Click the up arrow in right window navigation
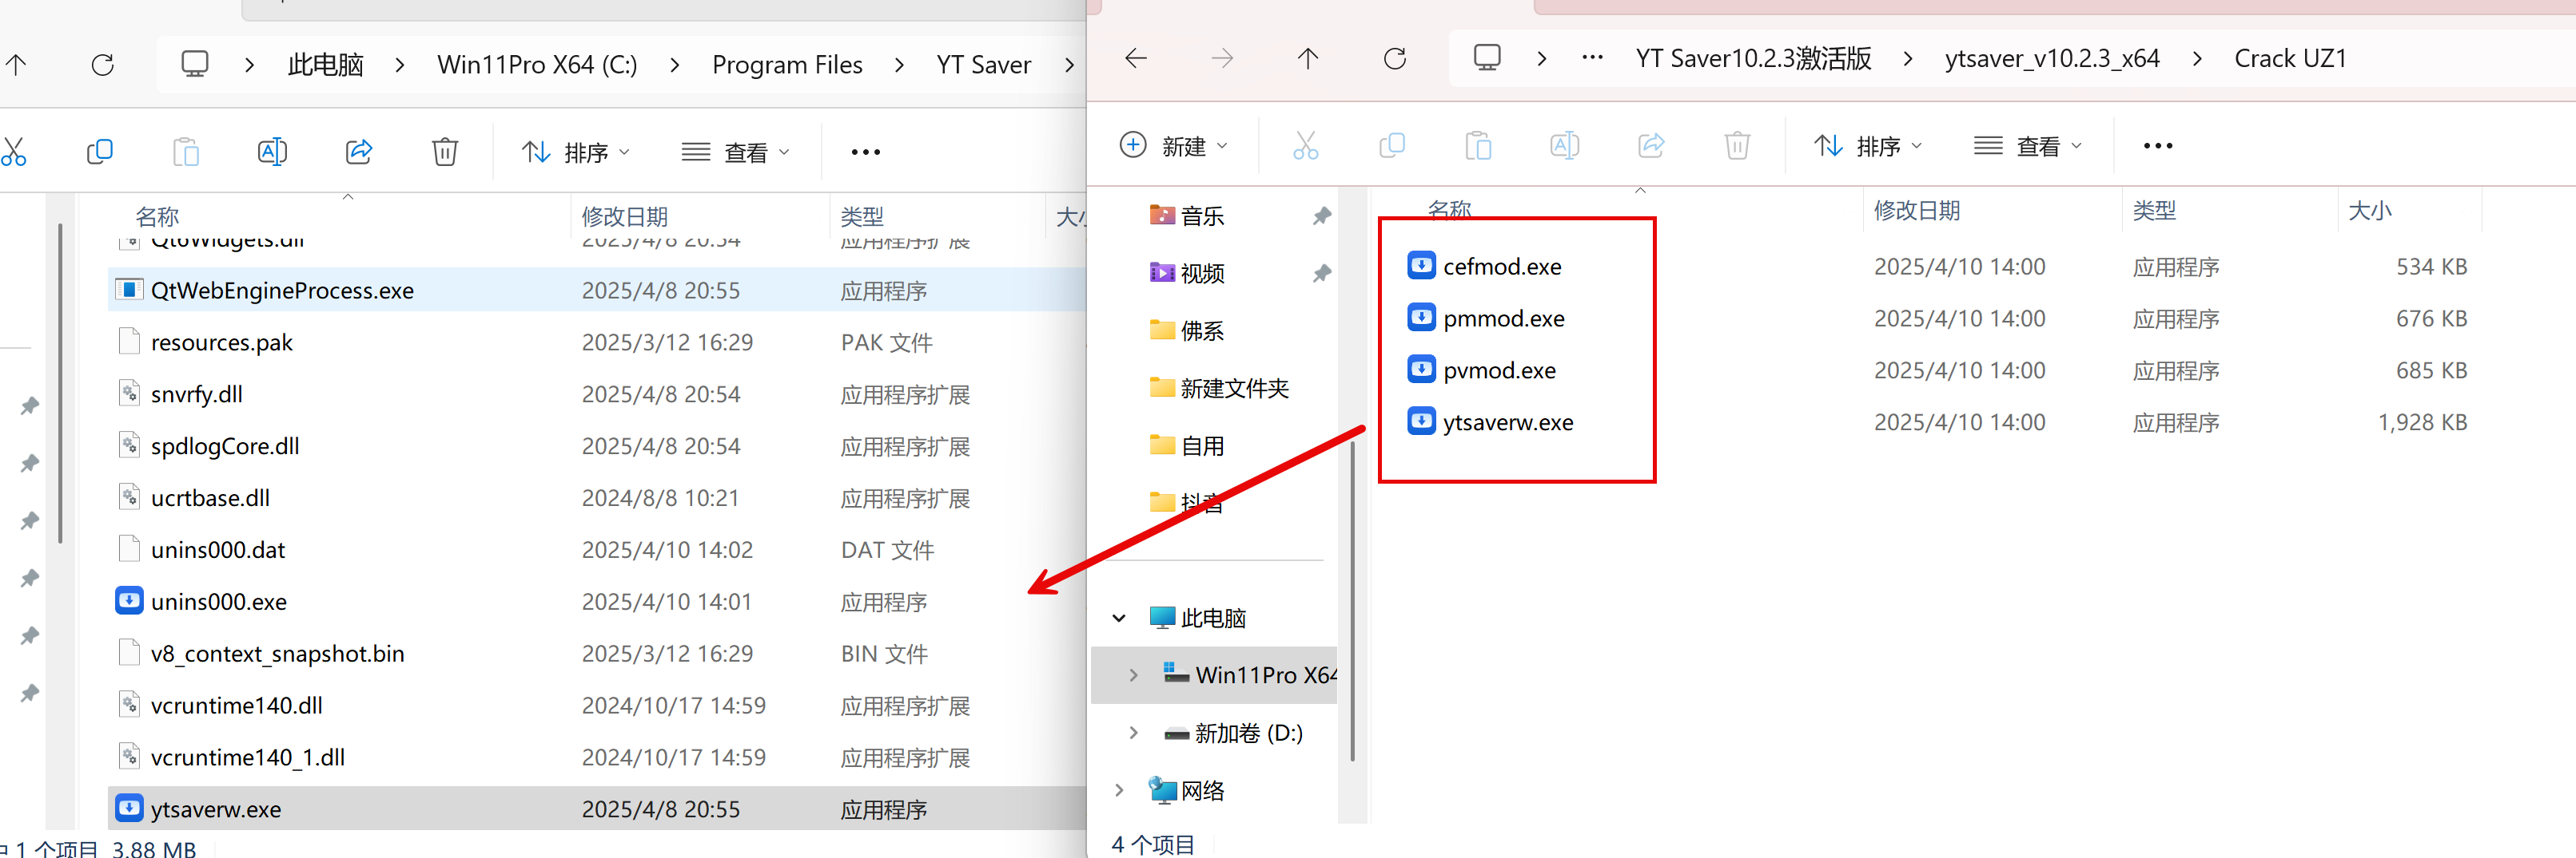This screenshot has height=858, width=2576. (x=1307, y=59)
